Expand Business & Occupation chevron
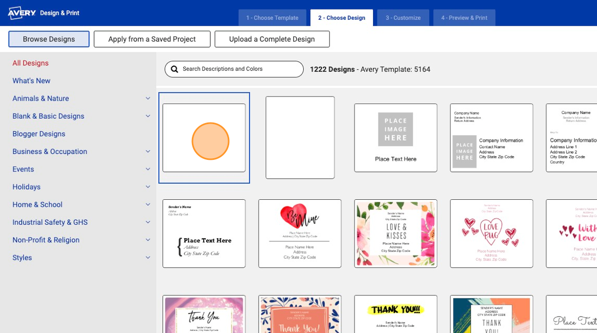The width and height of the screenshot is (597, 333). 148,151
